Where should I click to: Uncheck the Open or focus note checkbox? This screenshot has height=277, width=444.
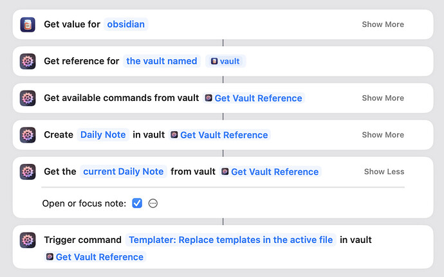pyautogui.click(x=137, y=203)
